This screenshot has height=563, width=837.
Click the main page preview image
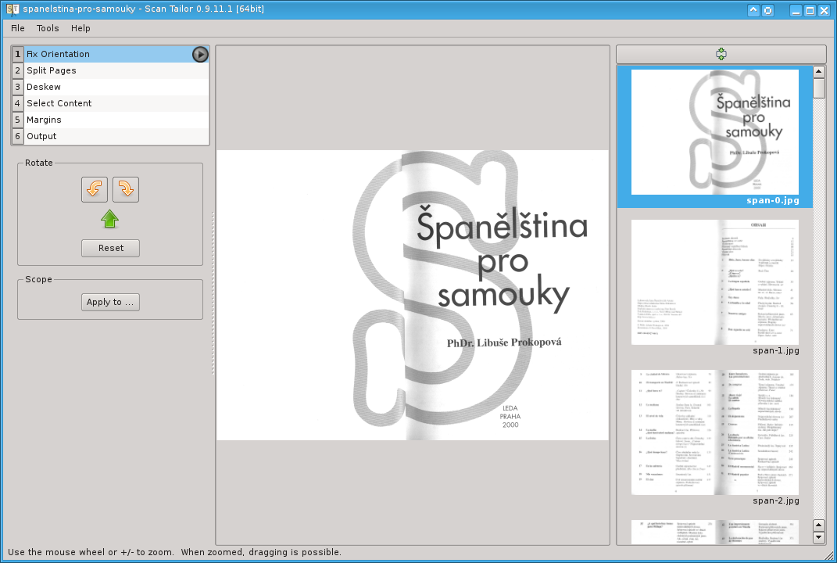[412, 296]
